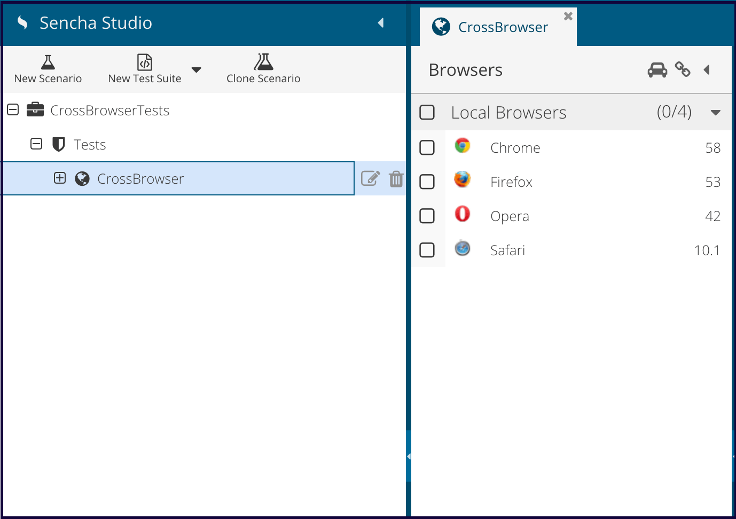
Task: Click the globe icon on CrossBrowser tab
Action: click(x=441, y=26)
